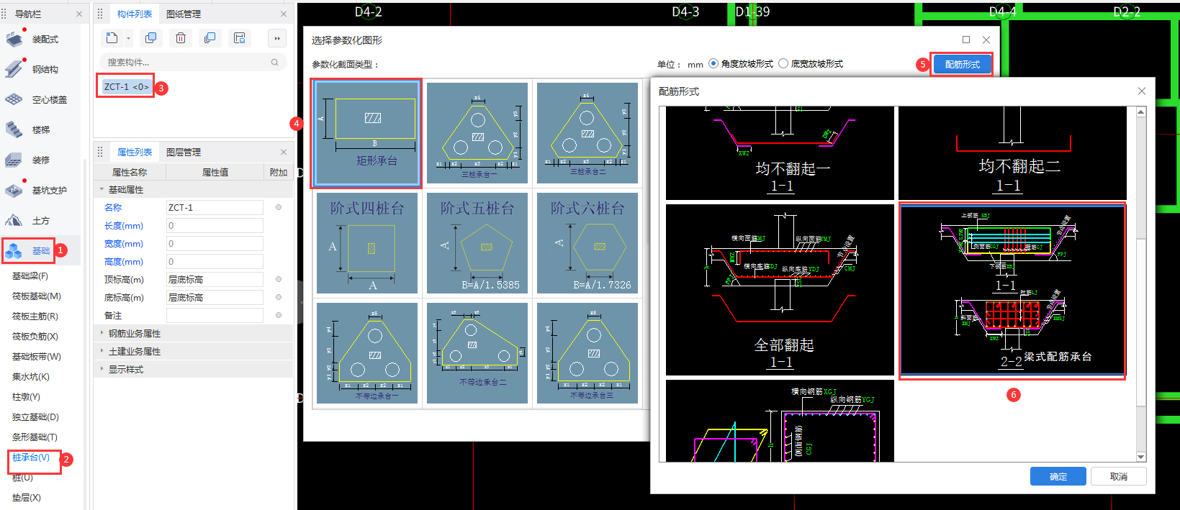Expand the 显示样式 group

[x=102, y=369]
